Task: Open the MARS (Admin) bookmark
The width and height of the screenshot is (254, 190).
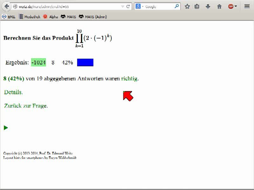Action: pos(93,17)
